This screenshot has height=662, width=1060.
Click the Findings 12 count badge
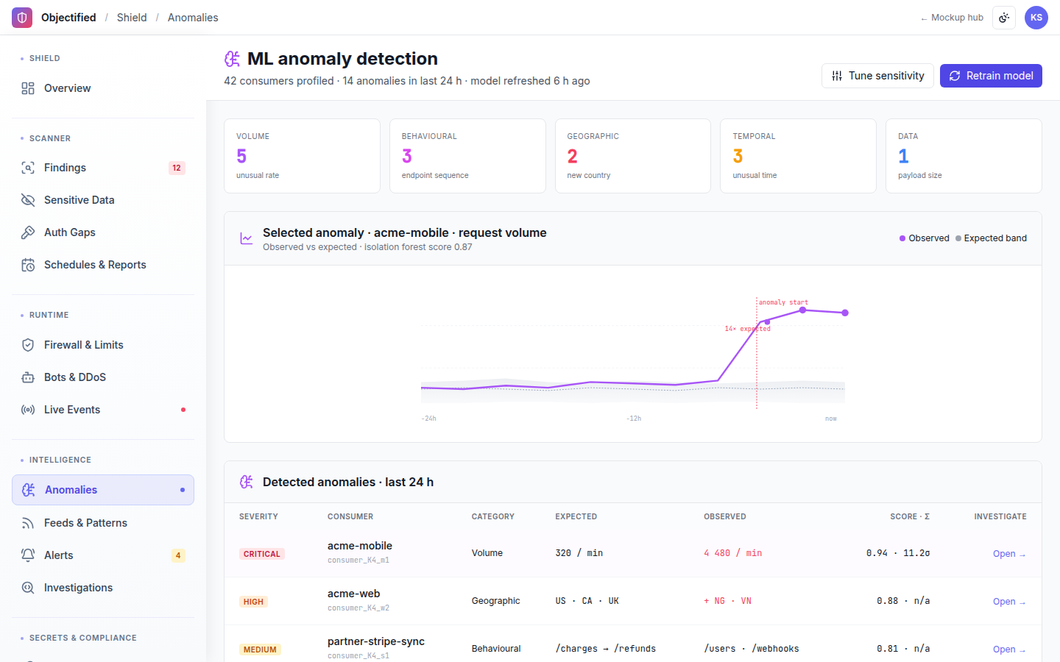click(x=177, y=168)
